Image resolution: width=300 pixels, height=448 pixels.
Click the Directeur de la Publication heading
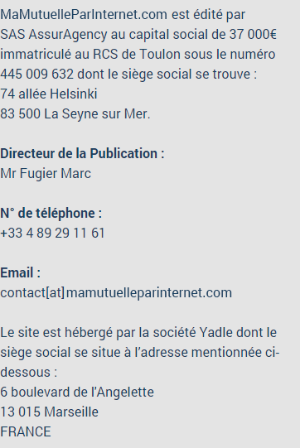pyautogui.click(x=82, y=153)
